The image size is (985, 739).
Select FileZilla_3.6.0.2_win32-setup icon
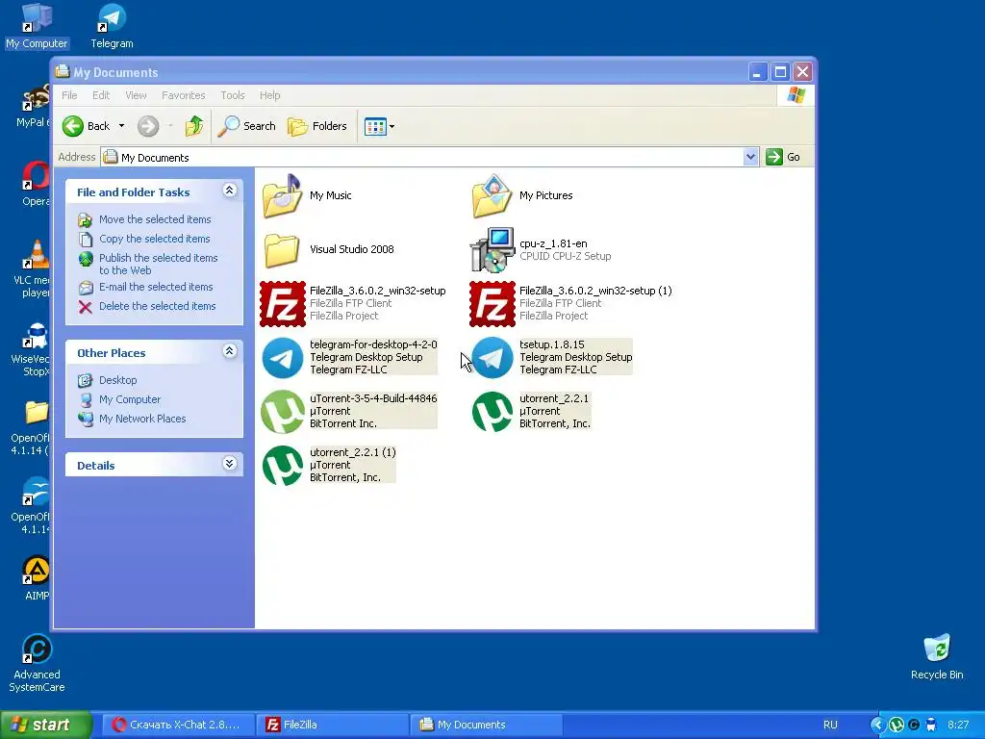click(x=282, y=304)
